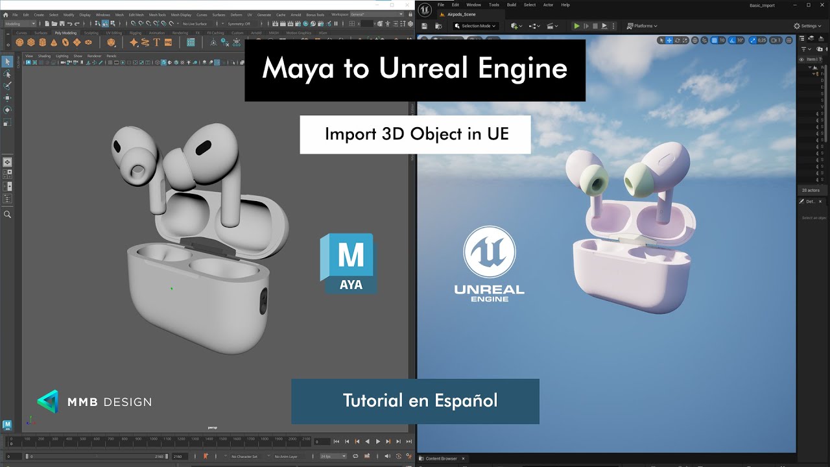The image size is (830, 467).
Task: Click Maya's polygon Type text 'T' icon
Action: click(156, 42)
